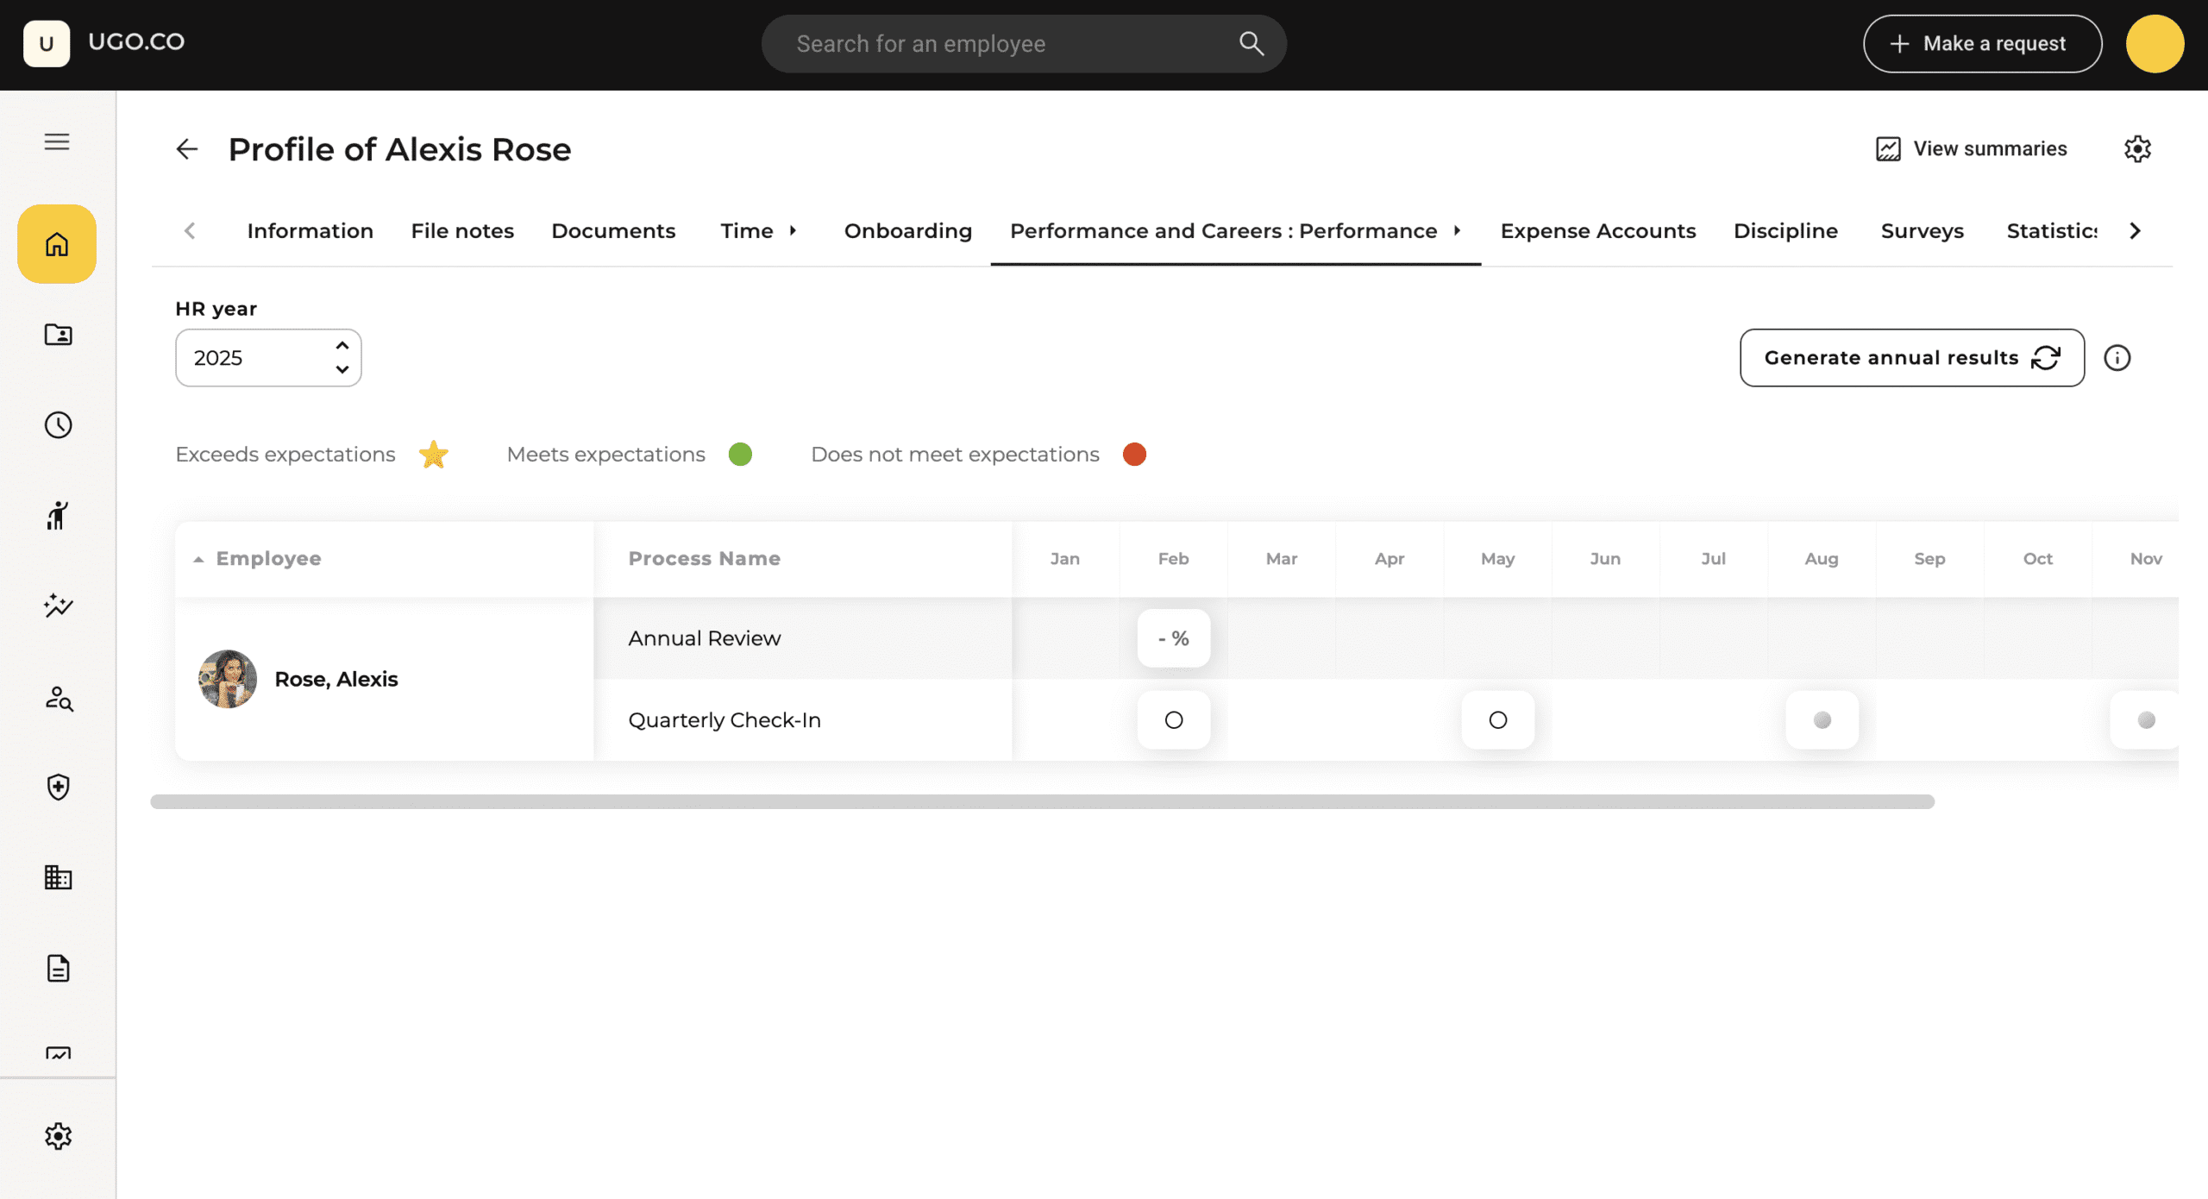2208x1199 pixels.
Task: Open the document sidebar icon
Action: 58,969
